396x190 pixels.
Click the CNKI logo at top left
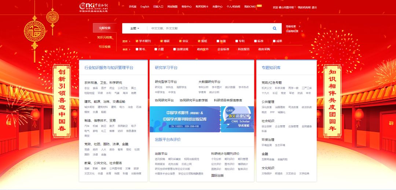(94, 7)
